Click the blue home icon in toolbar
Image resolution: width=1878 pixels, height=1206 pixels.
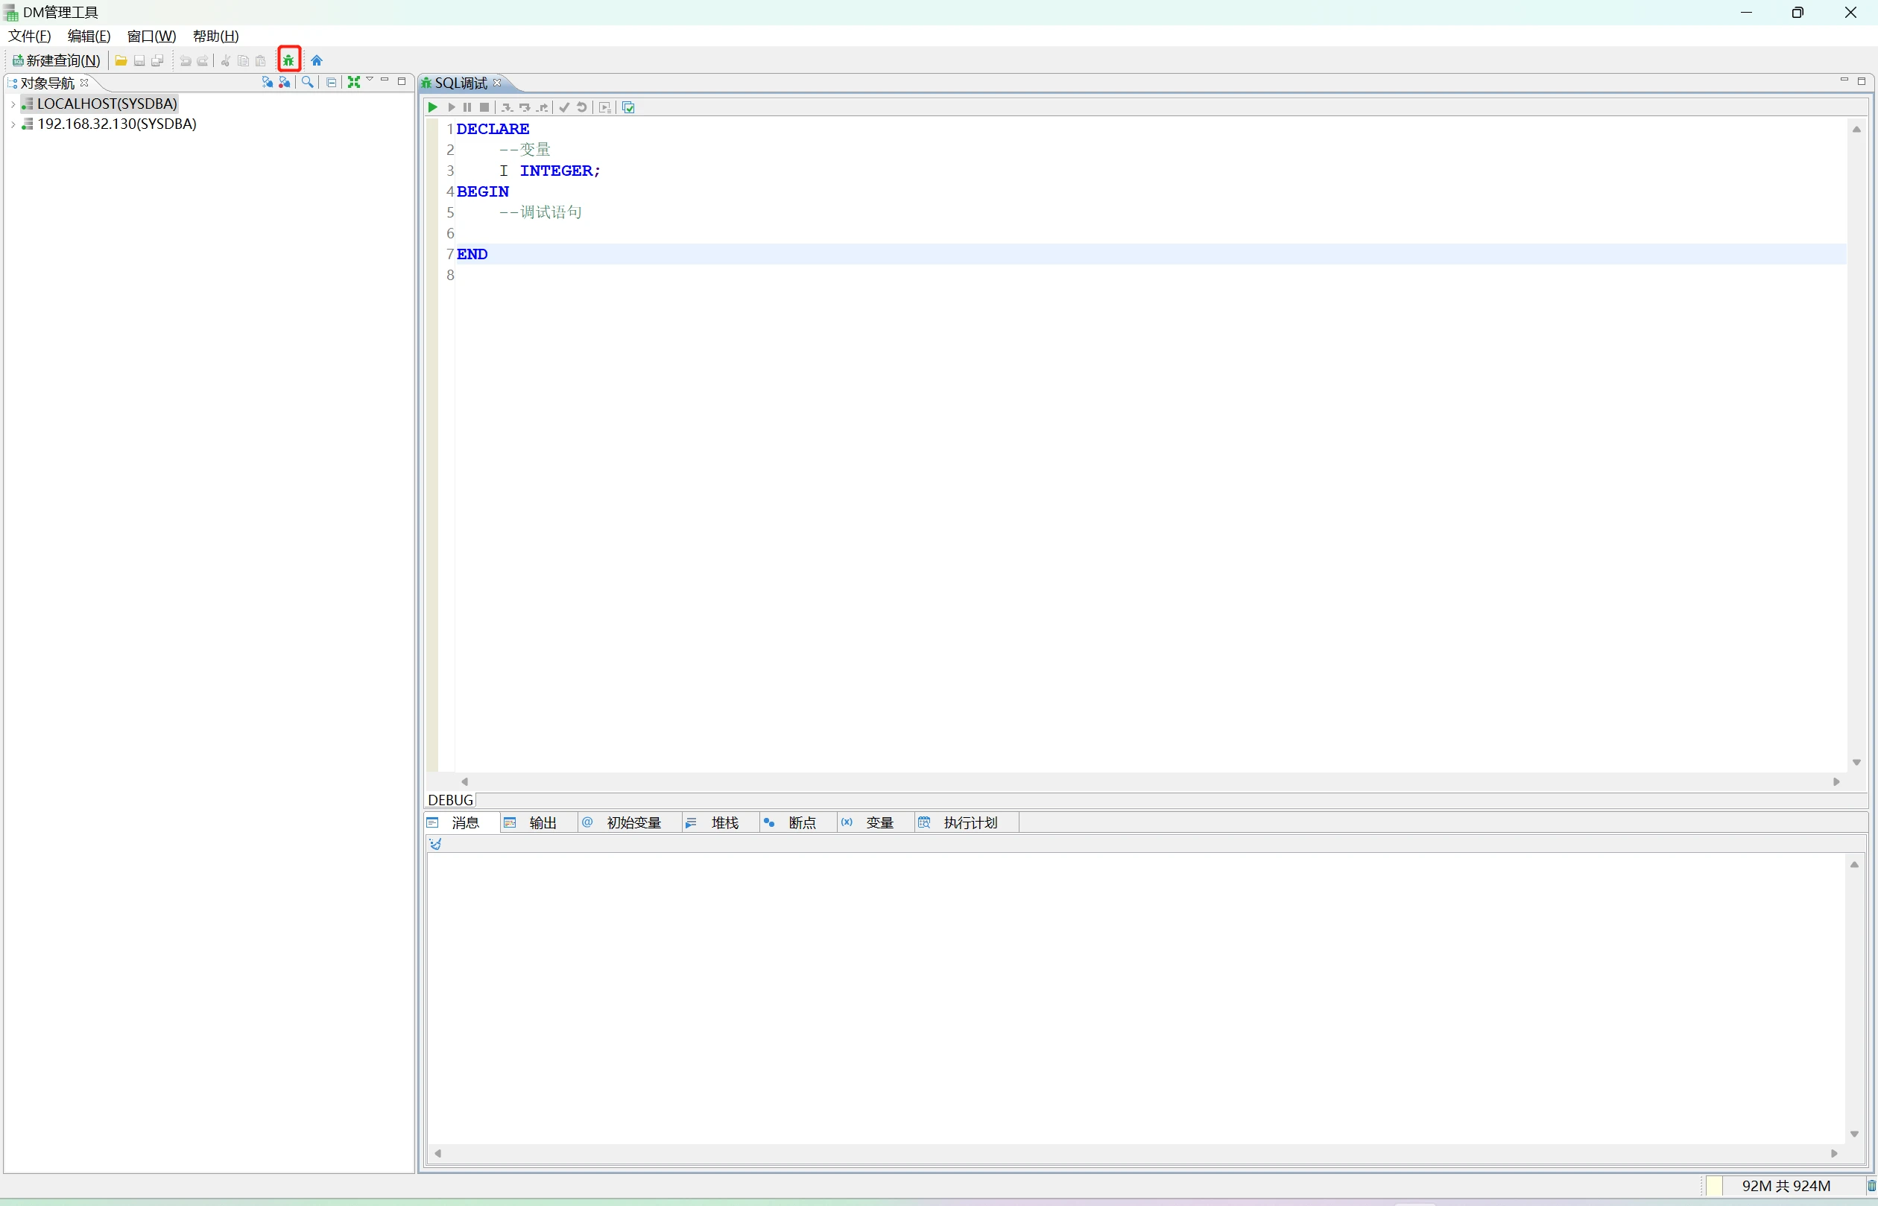317,60
